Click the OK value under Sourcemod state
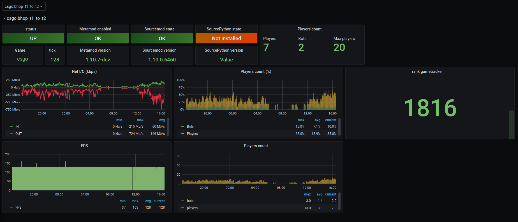Image resolution: width=518 pixels, height=222 pixels. 162,38
